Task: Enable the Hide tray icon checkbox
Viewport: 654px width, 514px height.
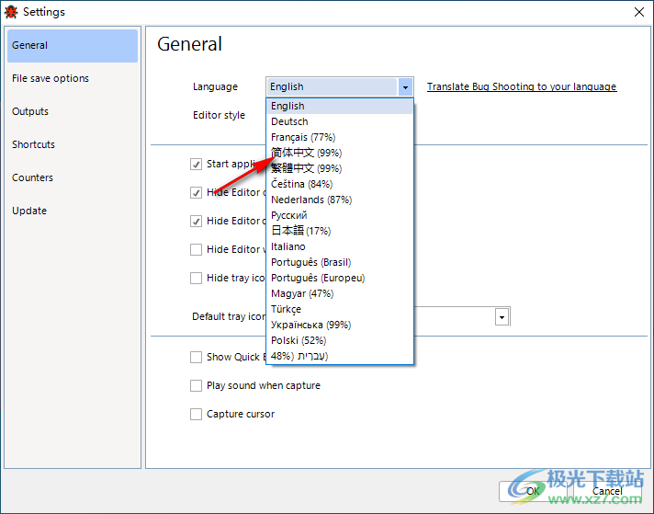Action: (x=196, y=278)
